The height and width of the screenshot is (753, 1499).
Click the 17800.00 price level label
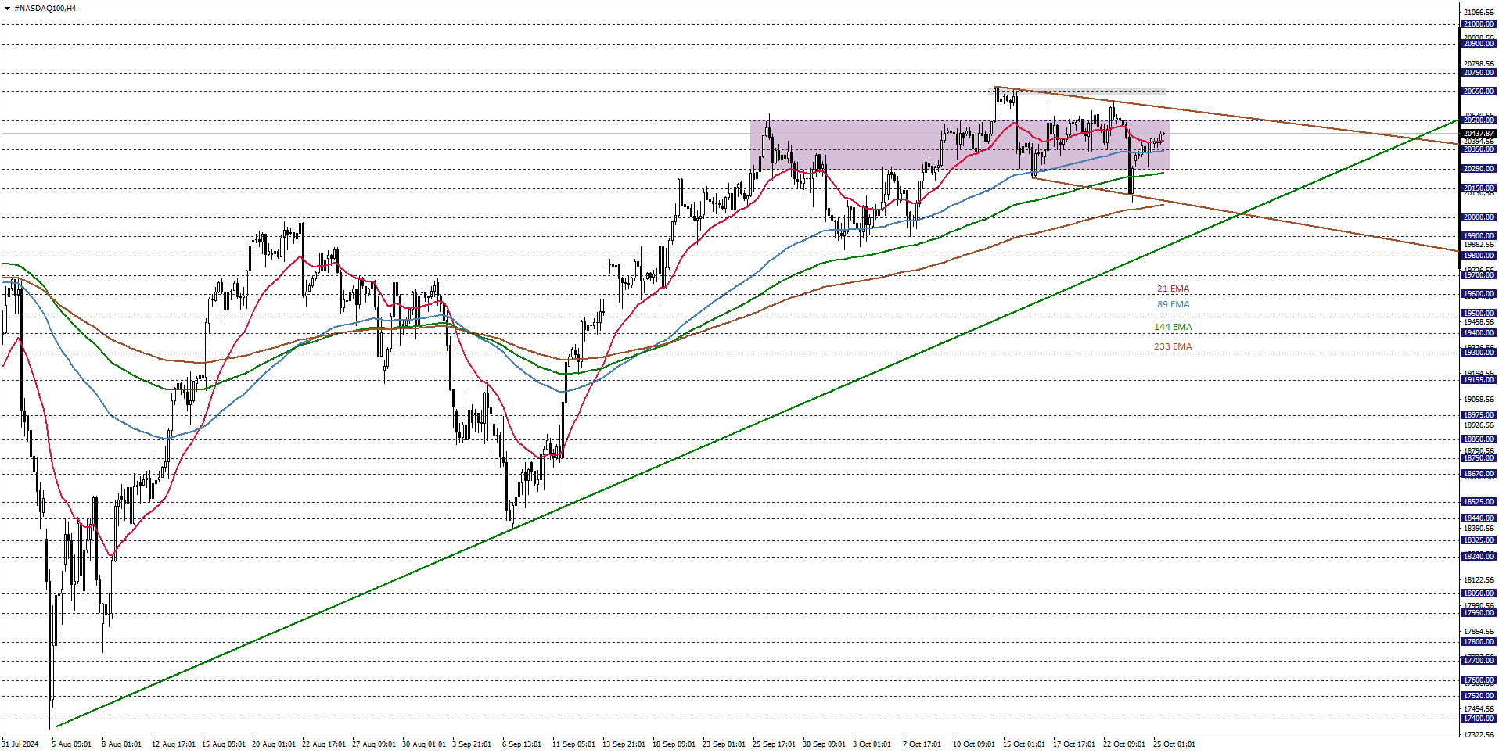click(1479, 642)
